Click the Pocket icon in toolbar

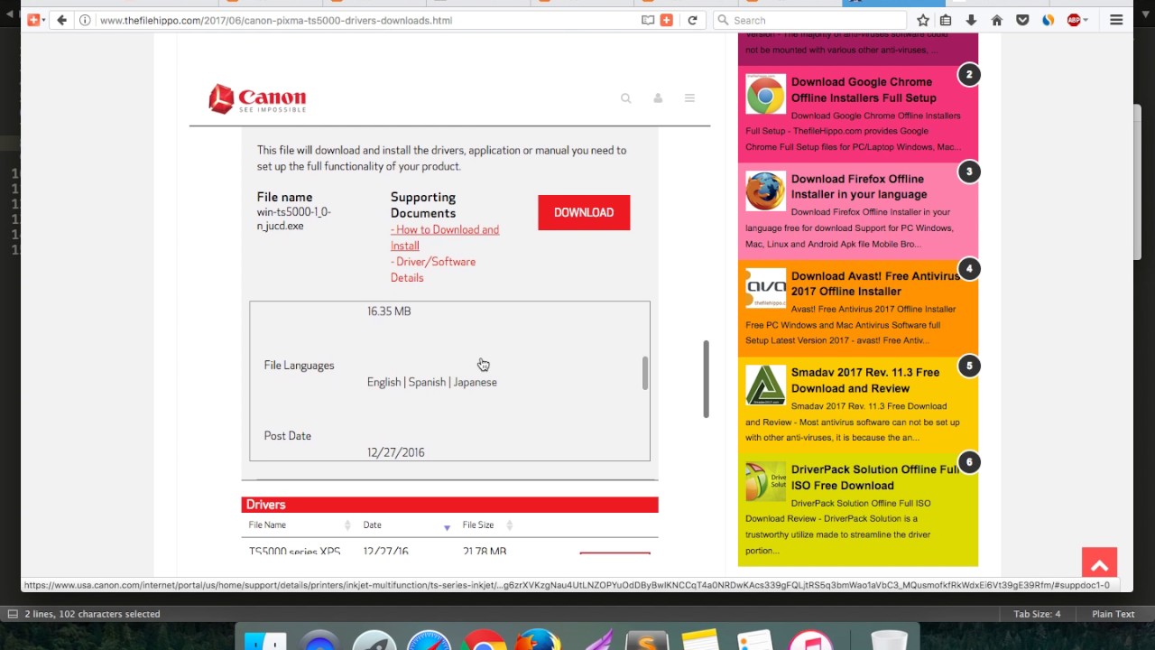[x=1022, y=20]
